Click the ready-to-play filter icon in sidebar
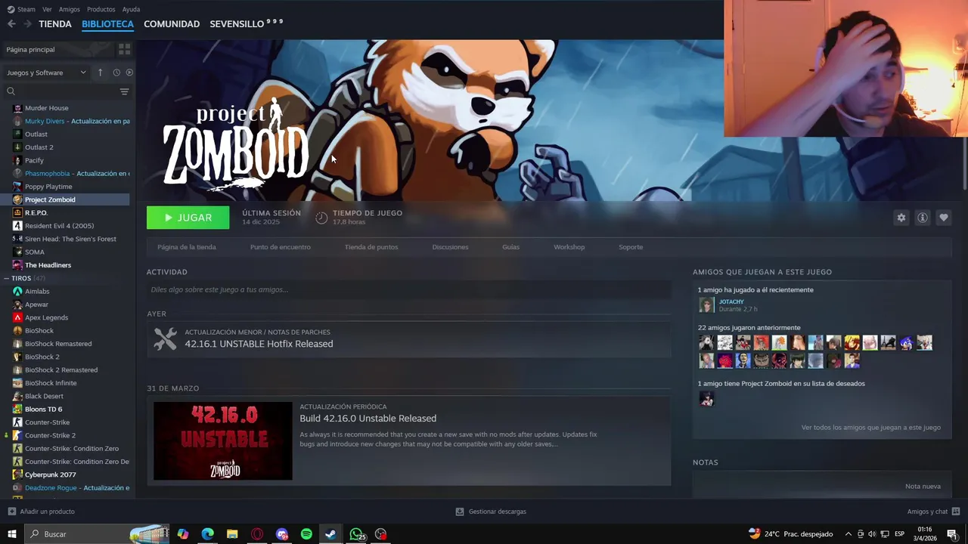This screenshot has width=968, height=544. [x=129, y=73]
